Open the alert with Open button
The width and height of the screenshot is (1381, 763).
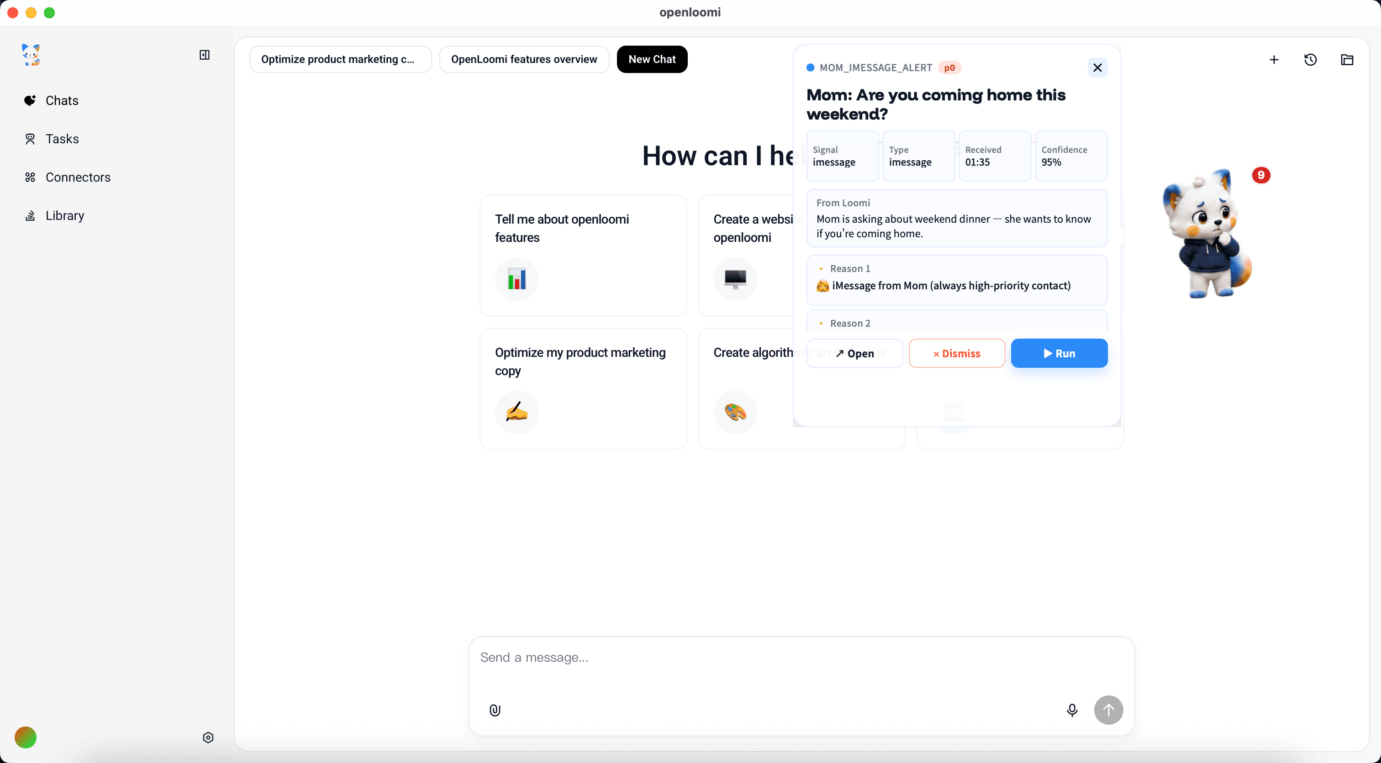click(x=854, y=353)
